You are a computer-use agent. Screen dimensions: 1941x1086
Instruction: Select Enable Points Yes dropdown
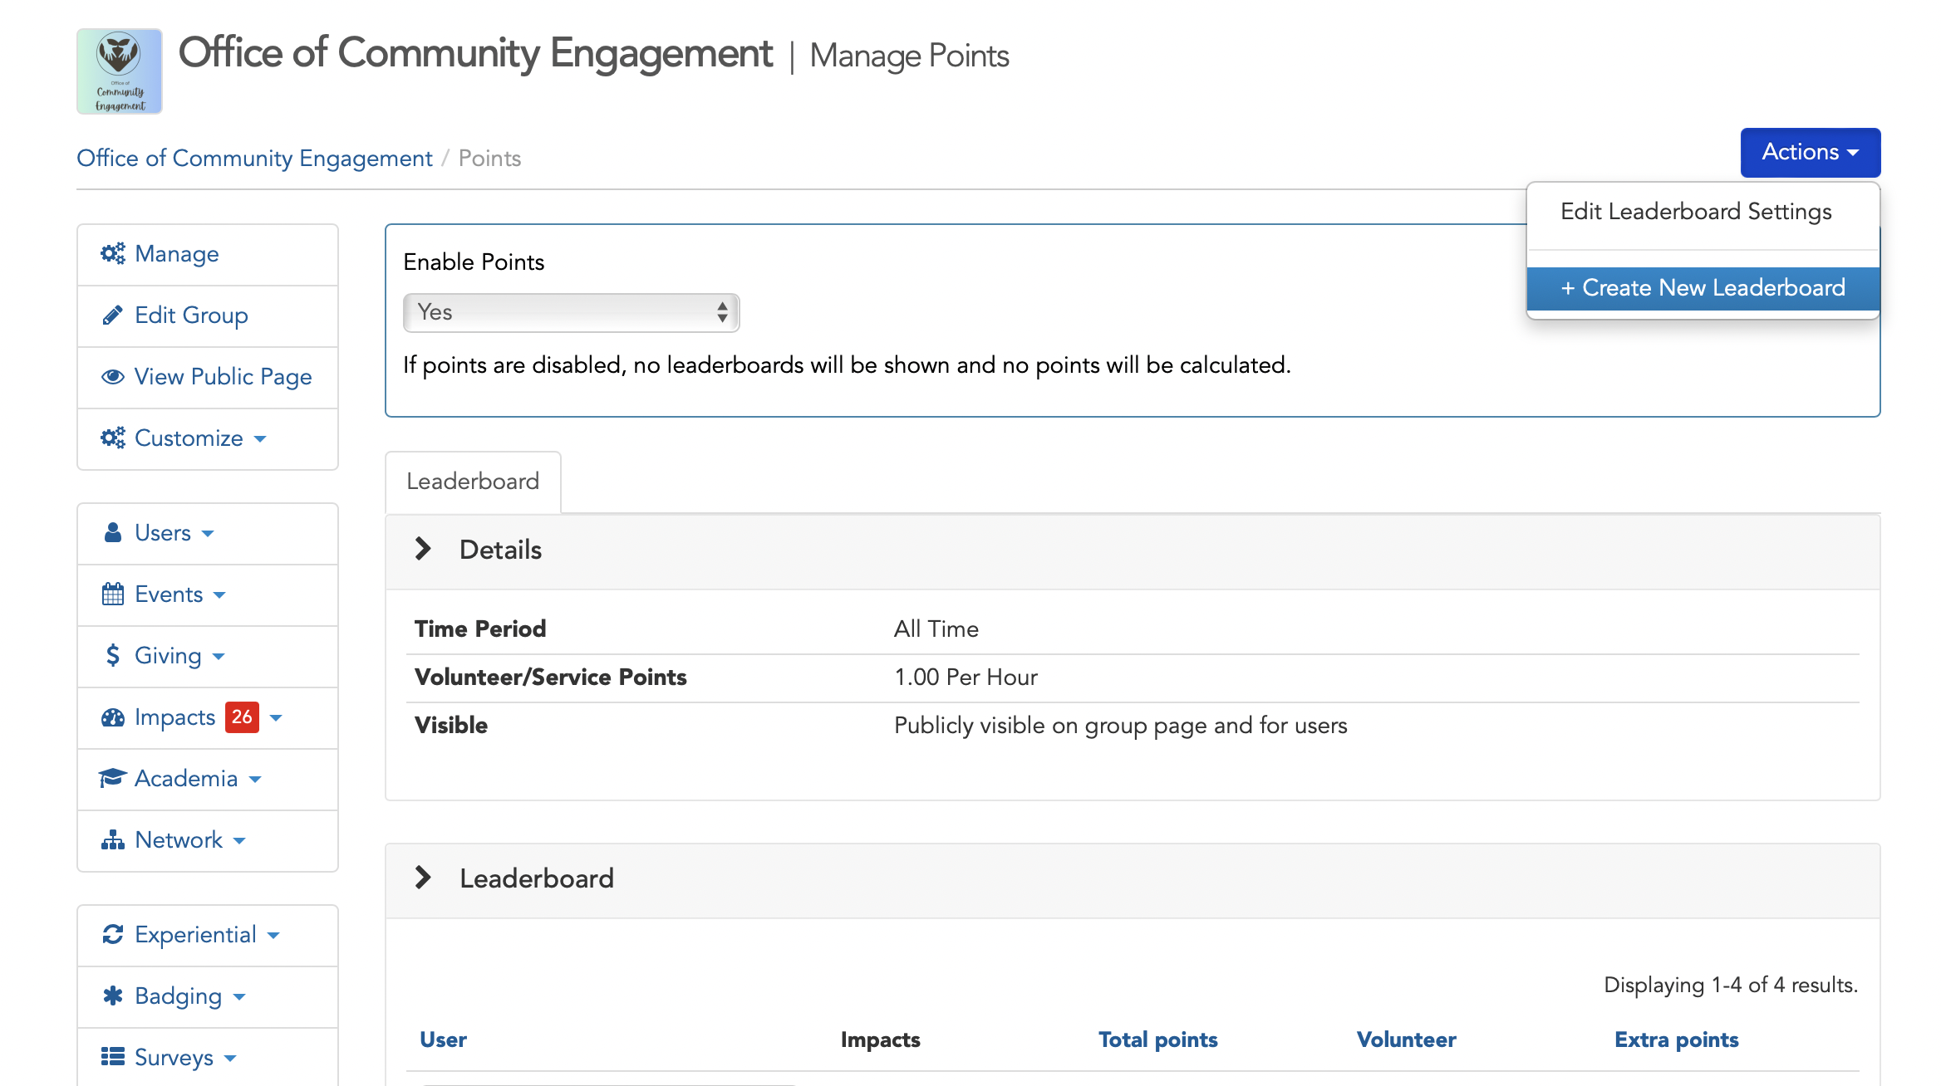tap(569, 312)
